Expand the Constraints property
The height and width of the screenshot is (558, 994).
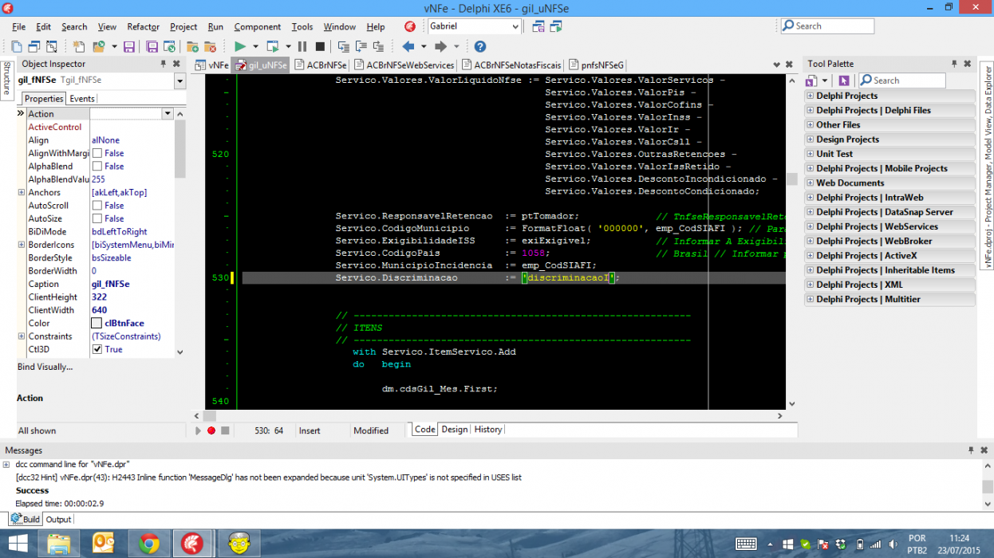[22, 336]
